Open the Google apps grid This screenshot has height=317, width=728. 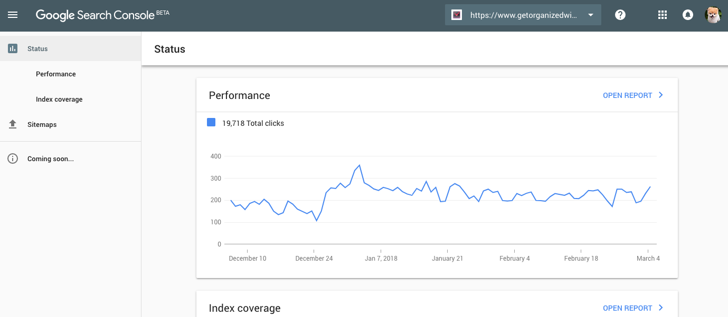663,15
